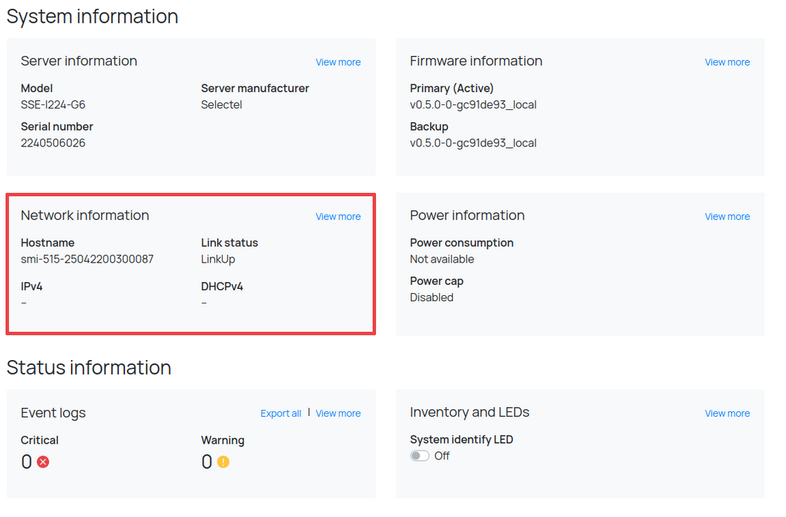Open View more in Network information
This screenshot has width=786, height=517.
(x=338, y=216)
